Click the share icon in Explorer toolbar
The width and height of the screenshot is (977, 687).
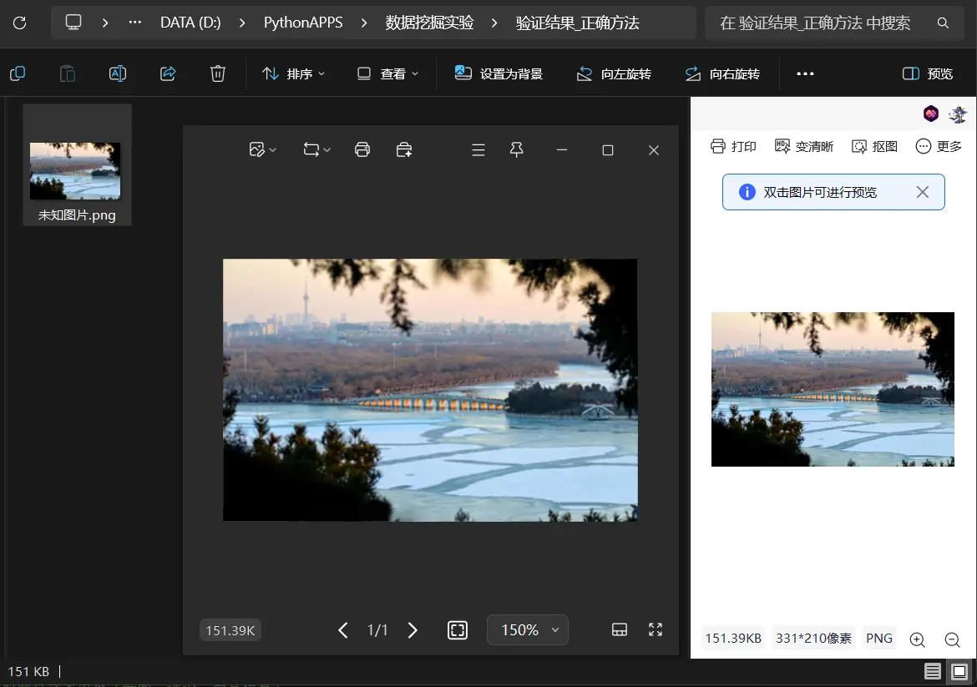click(x=168, y=73)
